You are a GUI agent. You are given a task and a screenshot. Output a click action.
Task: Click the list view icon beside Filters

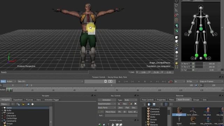[13, 104]
